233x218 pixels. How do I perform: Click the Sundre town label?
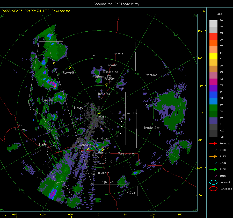[78, 107]
